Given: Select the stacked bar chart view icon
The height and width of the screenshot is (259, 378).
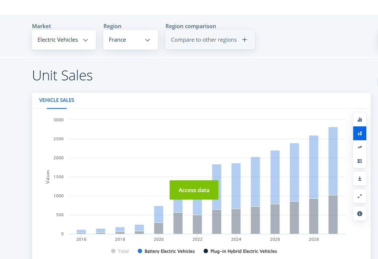Looking at the screenshot, I should coord(359,133).
